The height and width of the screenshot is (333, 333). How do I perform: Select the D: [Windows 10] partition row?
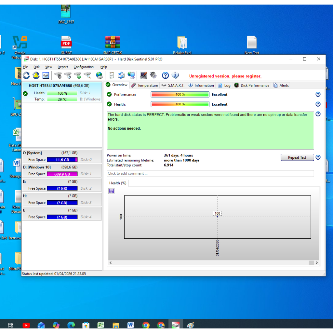pos(62,170)
